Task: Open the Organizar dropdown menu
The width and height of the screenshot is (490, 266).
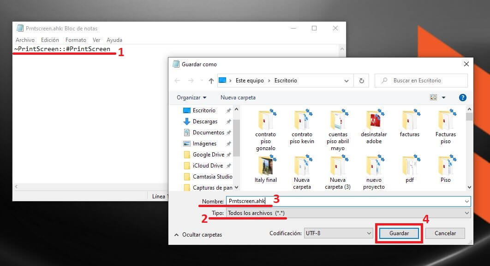Action: (191, 98)
